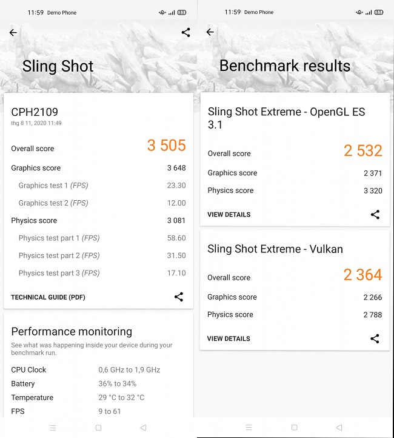This screenshot has width=394, height=438.
Task: Select the Graphics test 1 (FPS) row
Action: click(98, 186)
